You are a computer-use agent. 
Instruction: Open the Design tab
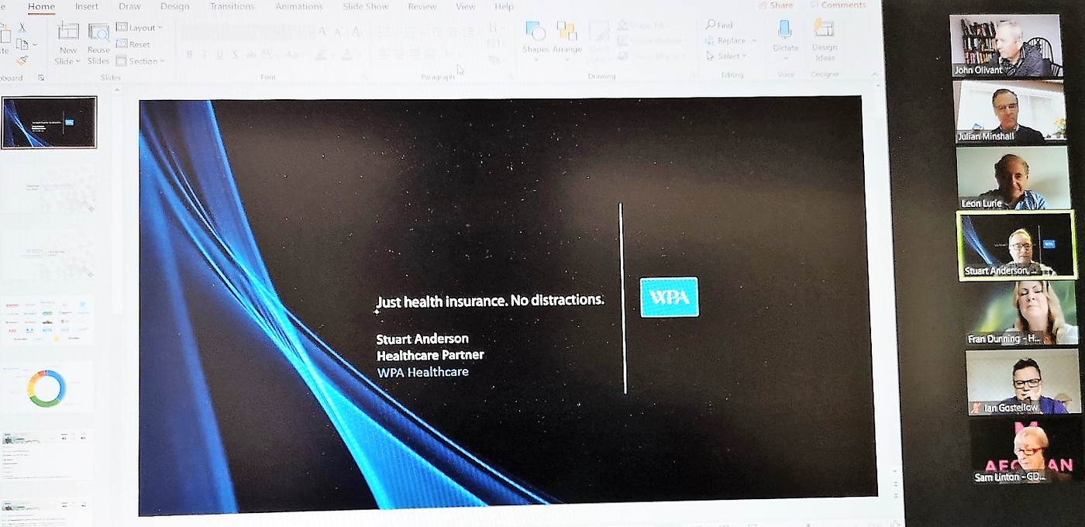pos(174,7)
